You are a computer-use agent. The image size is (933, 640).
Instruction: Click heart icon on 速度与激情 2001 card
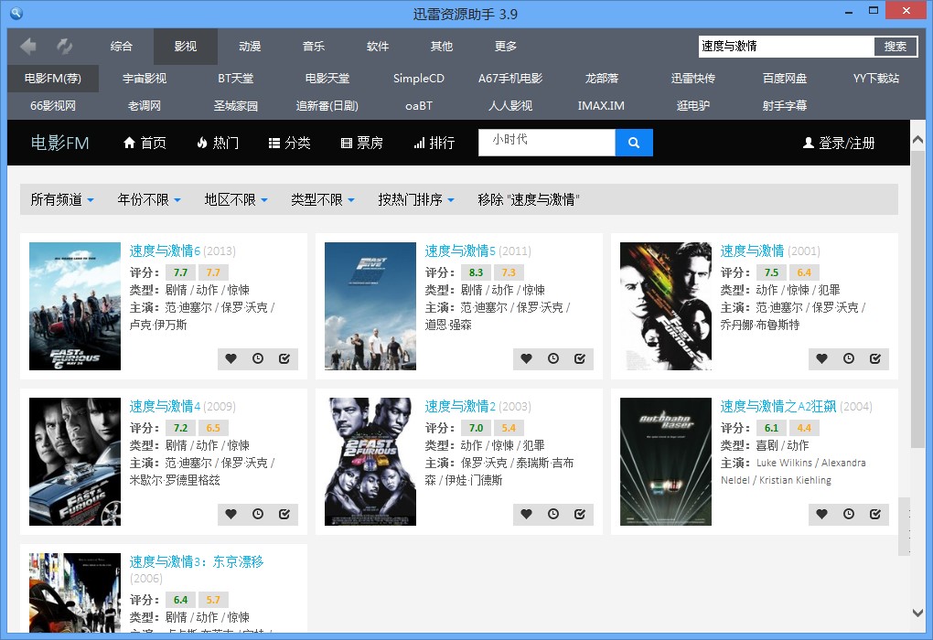click(x=821, y=359)
